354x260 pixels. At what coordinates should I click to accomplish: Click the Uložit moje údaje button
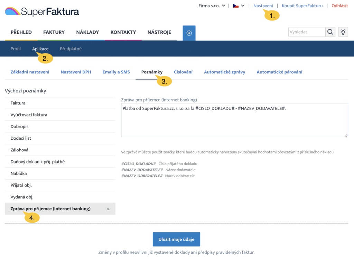[x=176, y=239]
